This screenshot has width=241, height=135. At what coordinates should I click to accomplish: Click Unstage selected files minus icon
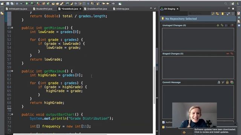227,54
